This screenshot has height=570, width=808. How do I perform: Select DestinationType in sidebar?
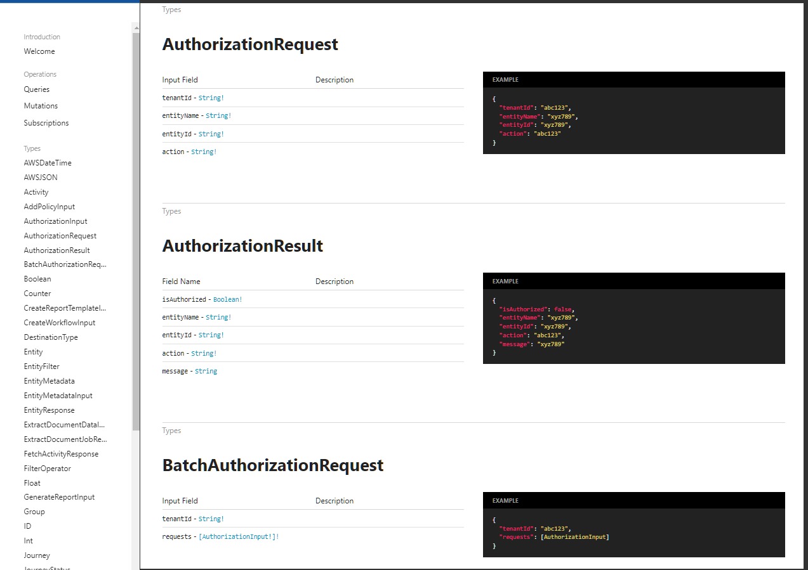[x=51, y=337]
